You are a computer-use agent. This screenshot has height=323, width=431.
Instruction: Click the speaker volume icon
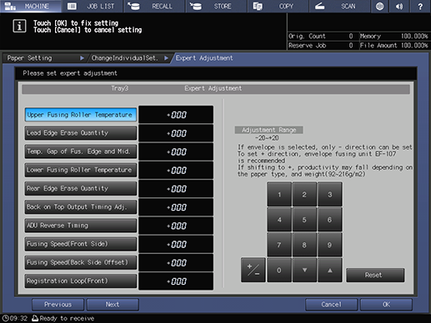click(x=399, y=6)
